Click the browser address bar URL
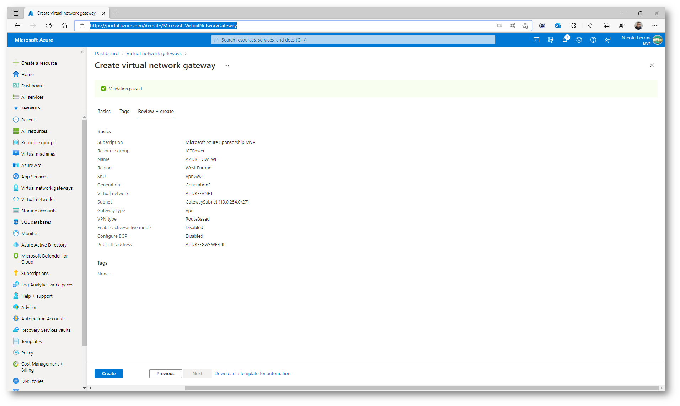Viewport: 680px width, 406px height. (163, 26)
